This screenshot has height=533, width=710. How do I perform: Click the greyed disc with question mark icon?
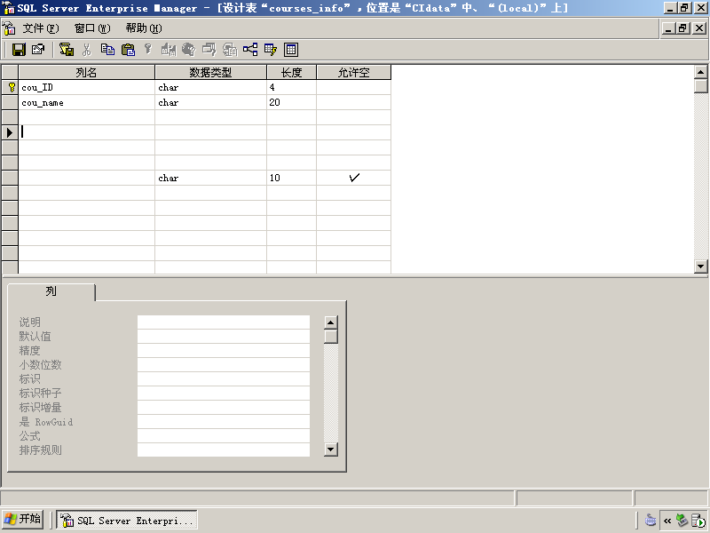tap(189, 50)
